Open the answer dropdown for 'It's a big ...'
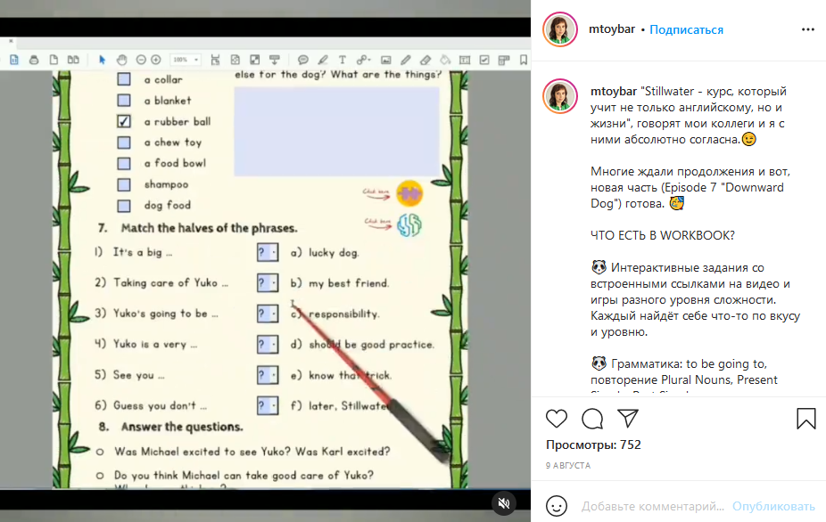 point(268,252)
